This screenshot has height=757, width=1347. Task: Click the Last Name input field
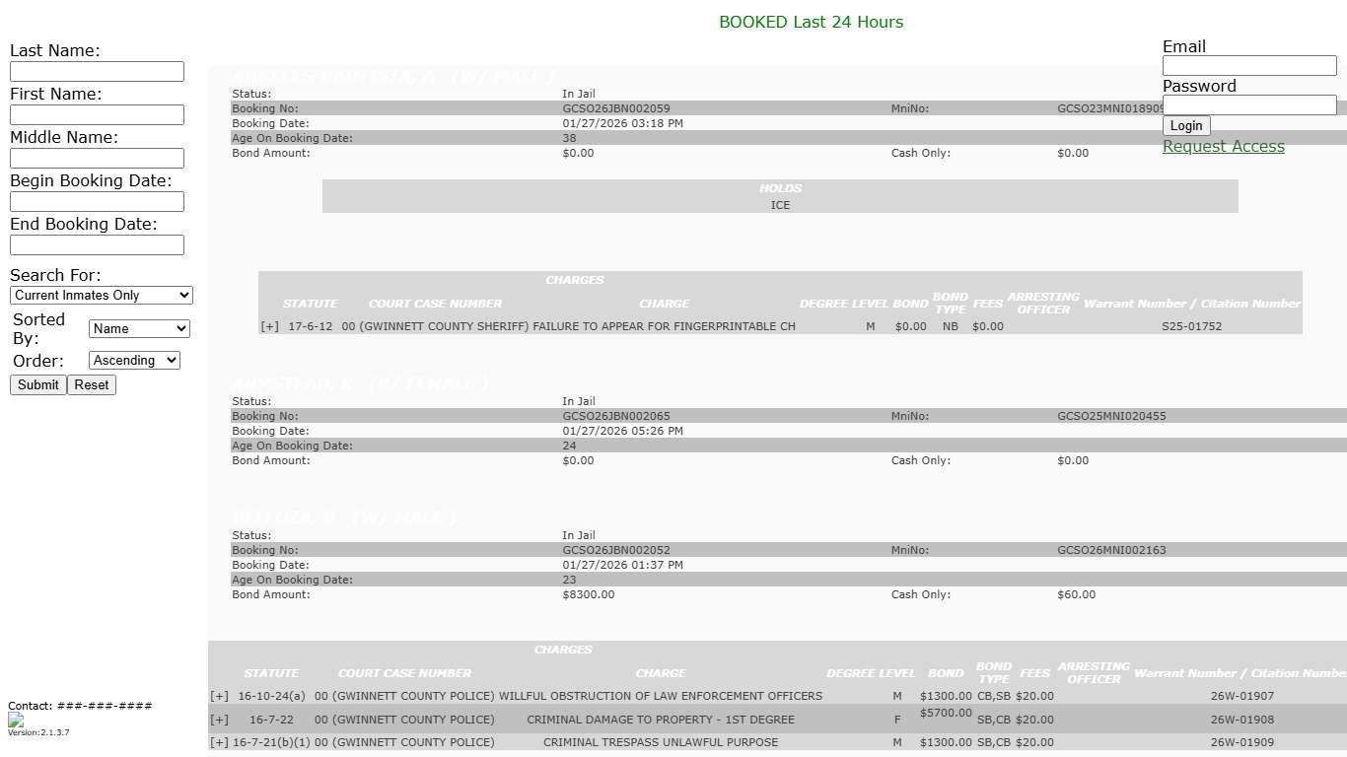(x=97, y=72)
